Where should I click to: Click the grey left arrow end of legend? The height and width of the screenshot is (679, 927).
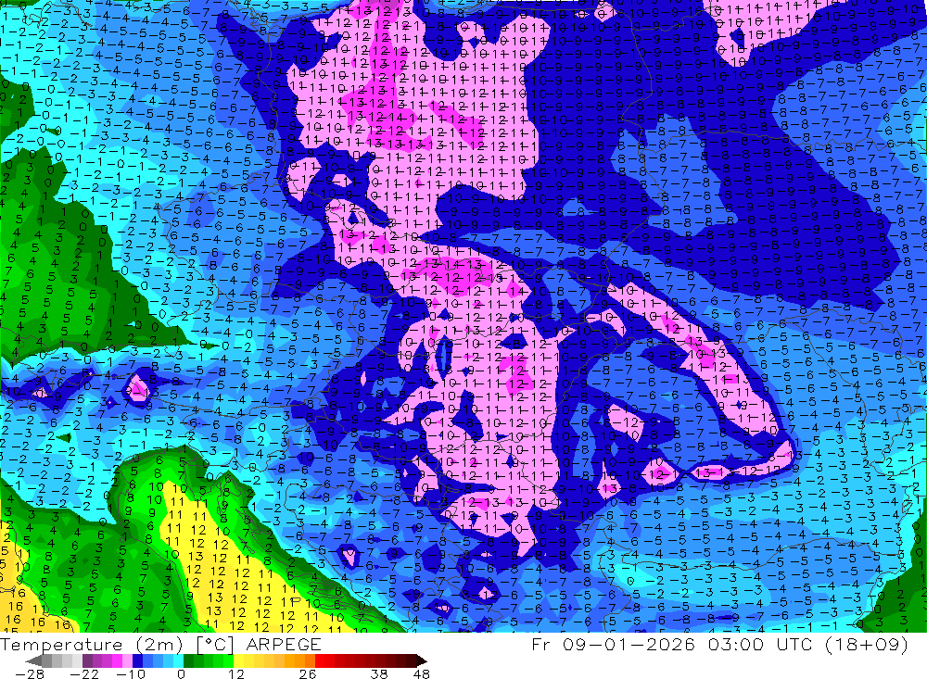(33, 660)
